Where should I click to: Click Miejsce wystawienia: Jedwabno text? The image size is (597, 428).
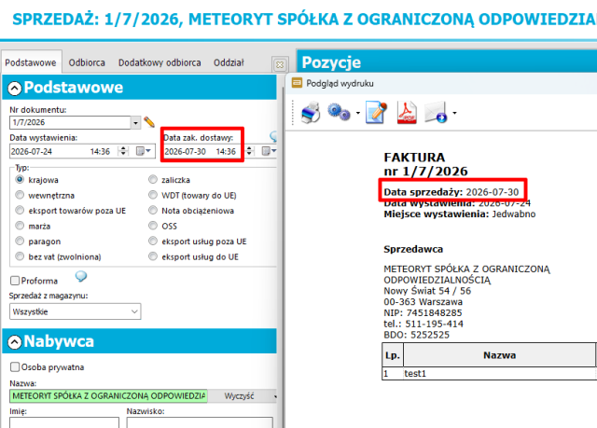tap(460, 214)
